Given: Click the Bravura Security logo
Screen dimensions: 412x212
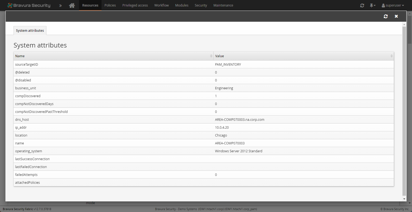Looking at the screenshot, I should pos(29,5).
